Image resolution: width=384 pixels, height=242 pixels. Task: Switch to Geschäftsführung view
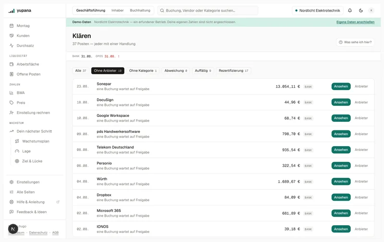[91, 11]
